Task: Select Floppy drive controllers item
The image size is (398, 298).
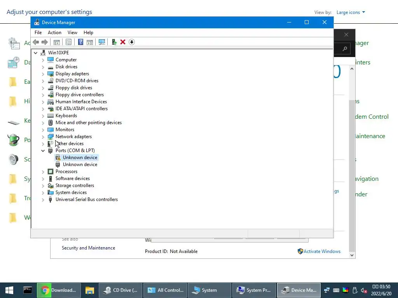Action: pyautogui.click(x=80, y=95)
